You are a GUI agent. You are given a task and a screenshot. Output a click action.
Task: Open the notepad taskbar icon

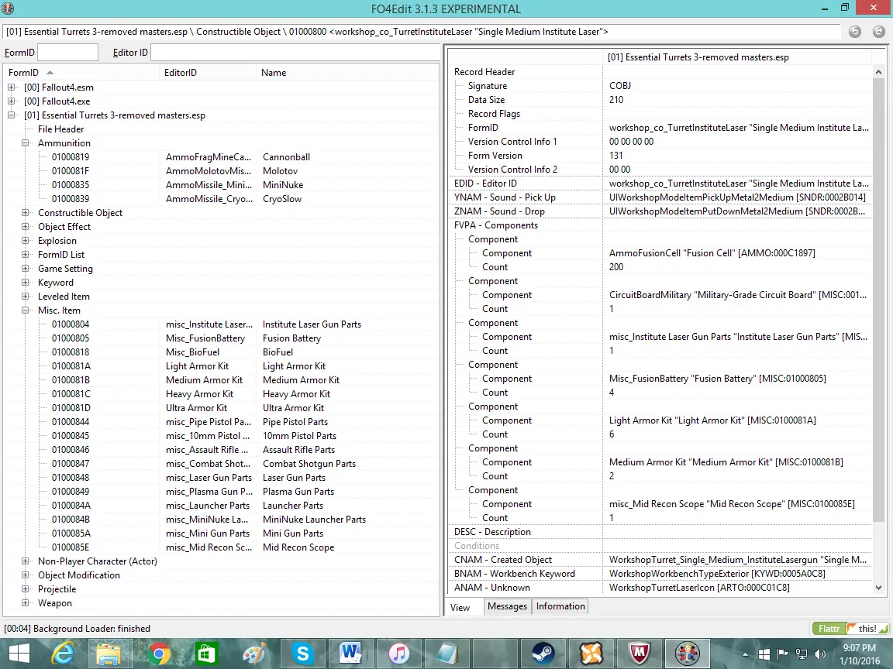click(x=447, y=653)
